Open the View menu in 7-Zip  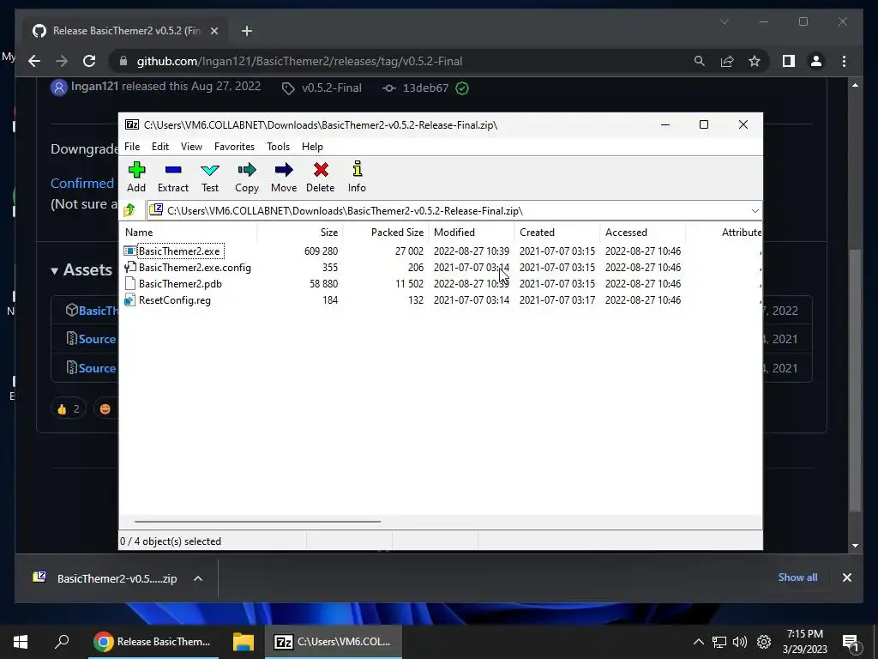point(191,146)
